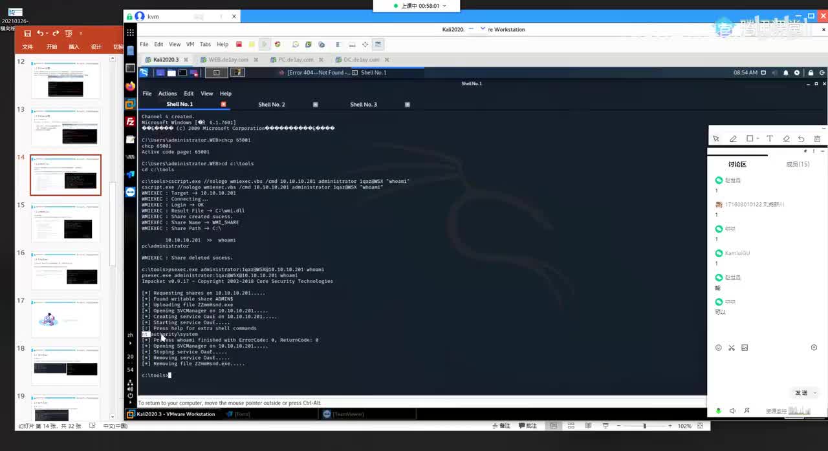Switch to 成员(15) members tab
Image resolution: width=828 pixels, height=451 pixels.
coord(797,164)
